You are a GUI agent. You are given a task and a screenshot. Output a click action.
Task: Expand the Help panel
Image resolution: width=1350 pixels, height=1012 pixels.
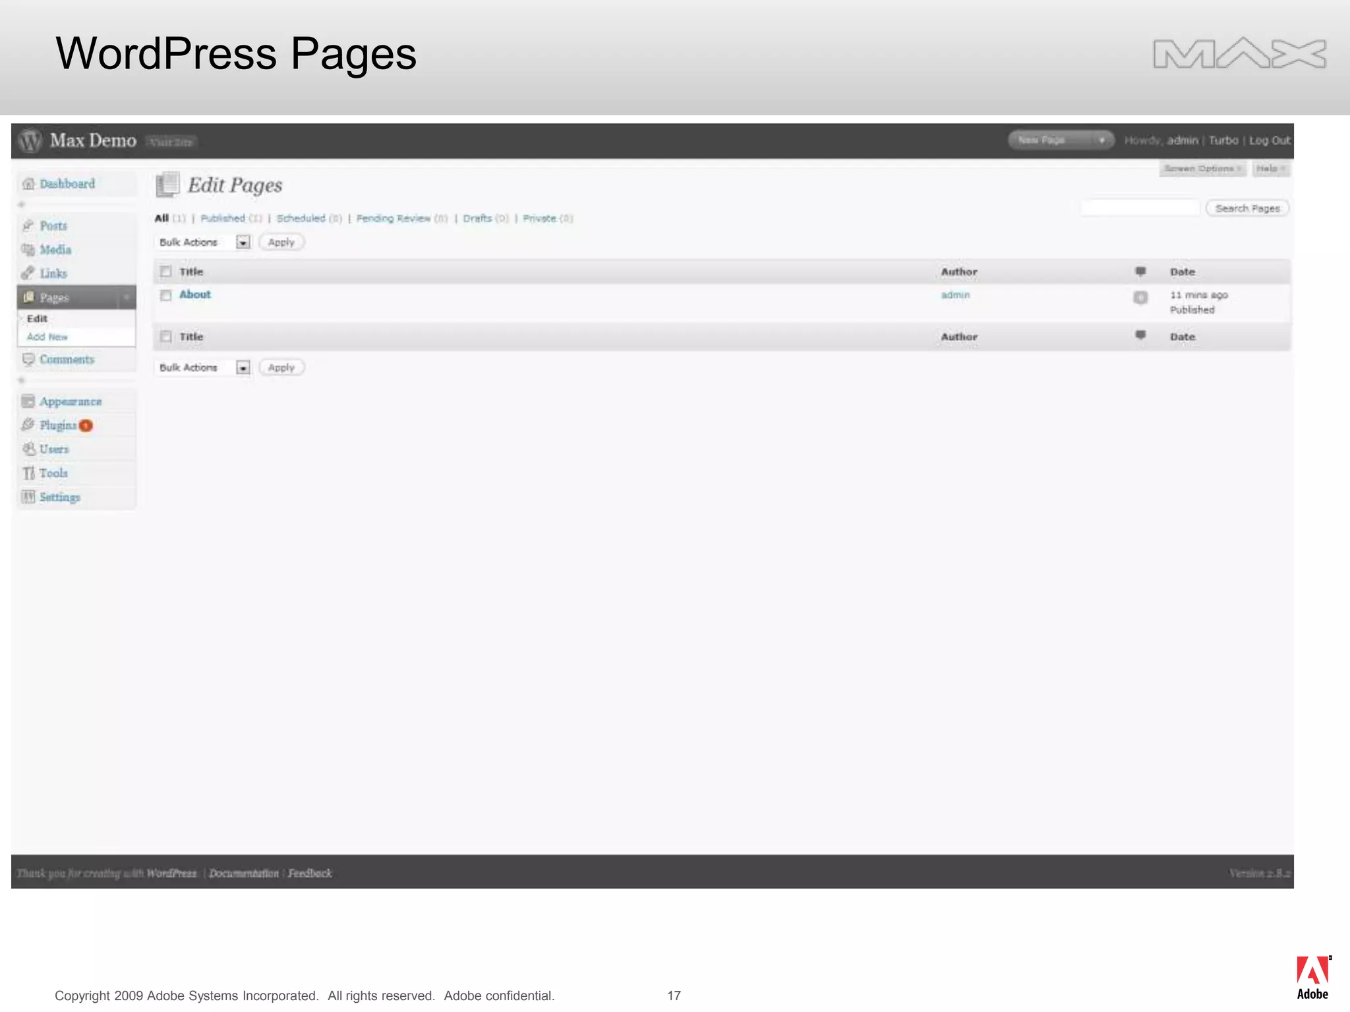point(1271,169)
